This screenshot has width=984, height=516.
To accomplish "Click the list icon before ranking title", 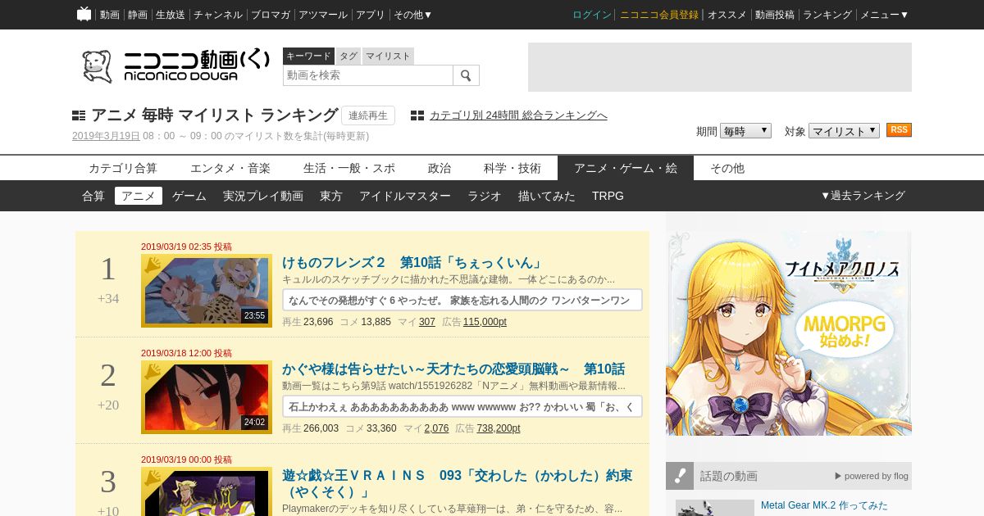I will tap(79, 115).
